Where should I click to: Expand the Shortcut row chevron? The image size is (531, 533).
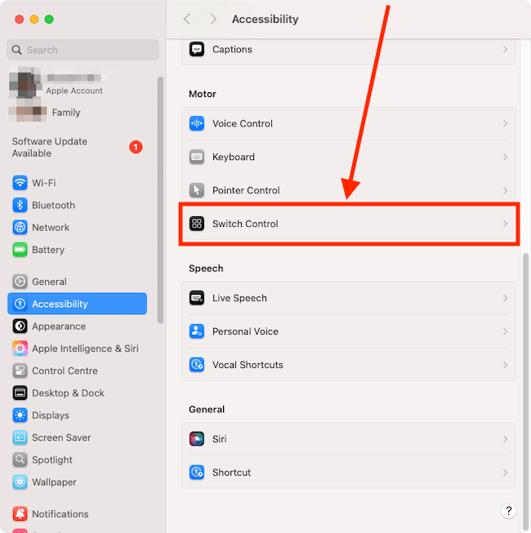[x=505, y=473]
